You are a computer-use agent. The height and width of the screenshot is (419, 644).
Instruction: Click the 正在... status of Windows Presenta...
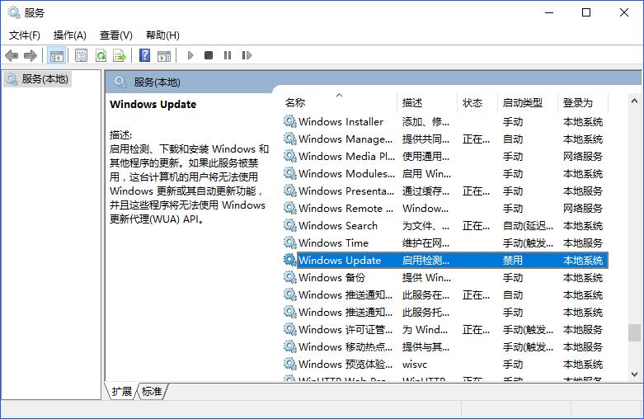point(476,191)
